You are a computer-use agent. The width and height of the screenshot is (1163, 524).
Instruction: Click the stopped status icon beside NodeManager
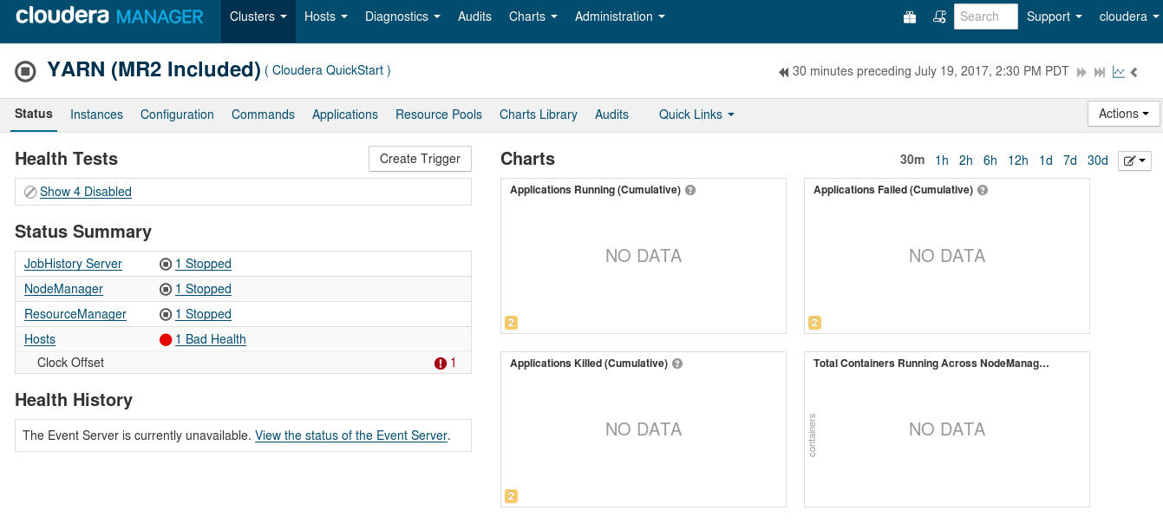tap(165, 289)
